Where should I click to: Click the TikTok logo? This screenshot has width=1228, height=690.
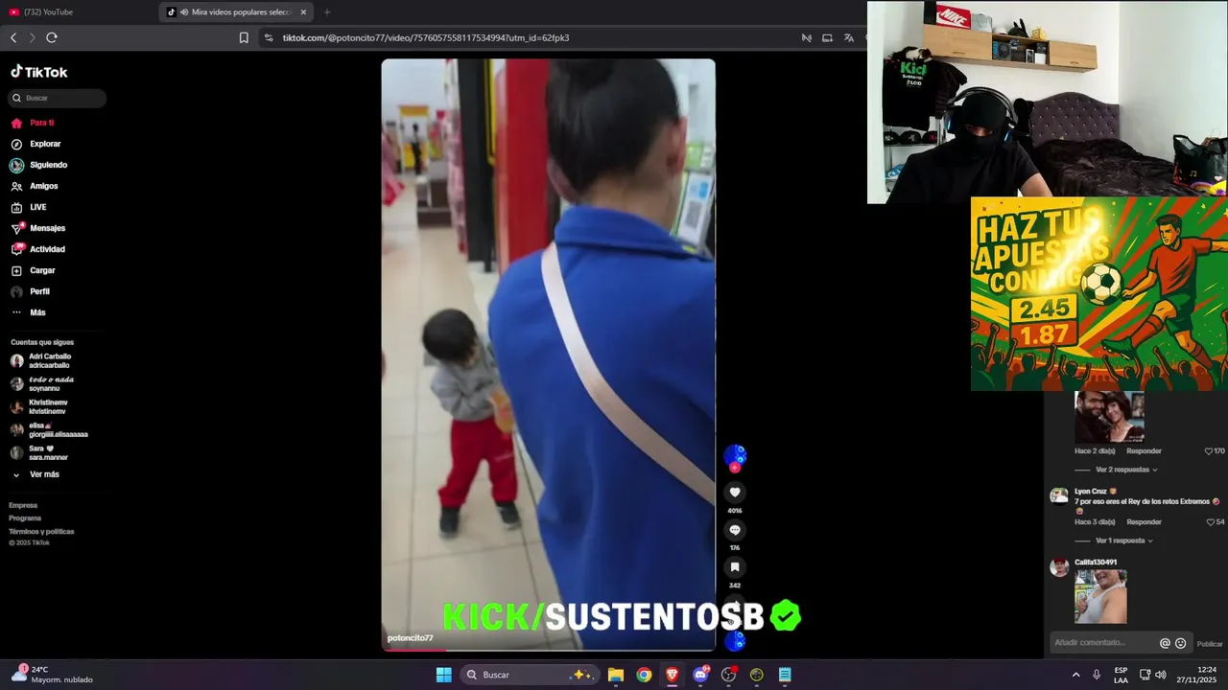39,72
